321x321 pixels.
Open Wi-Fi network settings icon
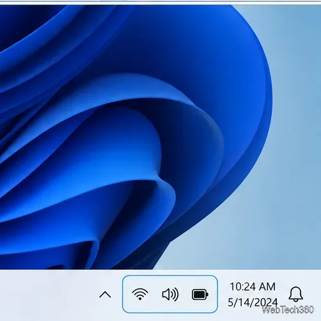[140, 294]
